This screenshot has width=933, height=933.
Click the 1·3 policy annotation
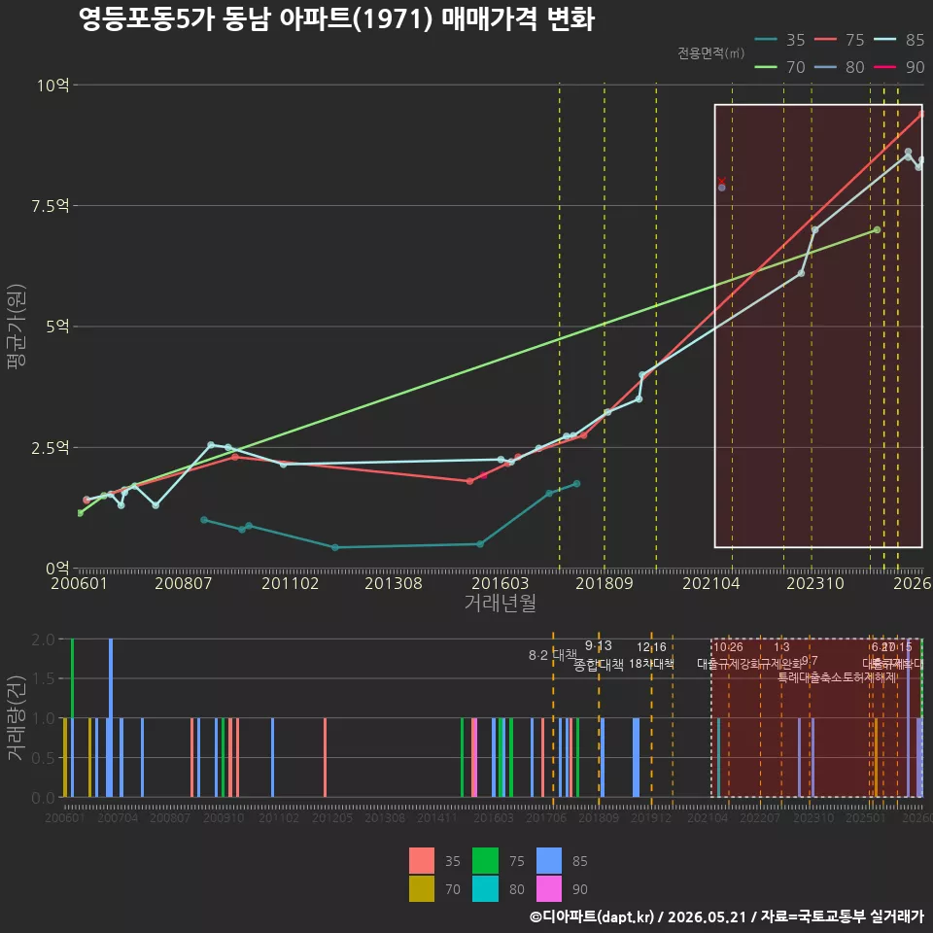point(781,647)
